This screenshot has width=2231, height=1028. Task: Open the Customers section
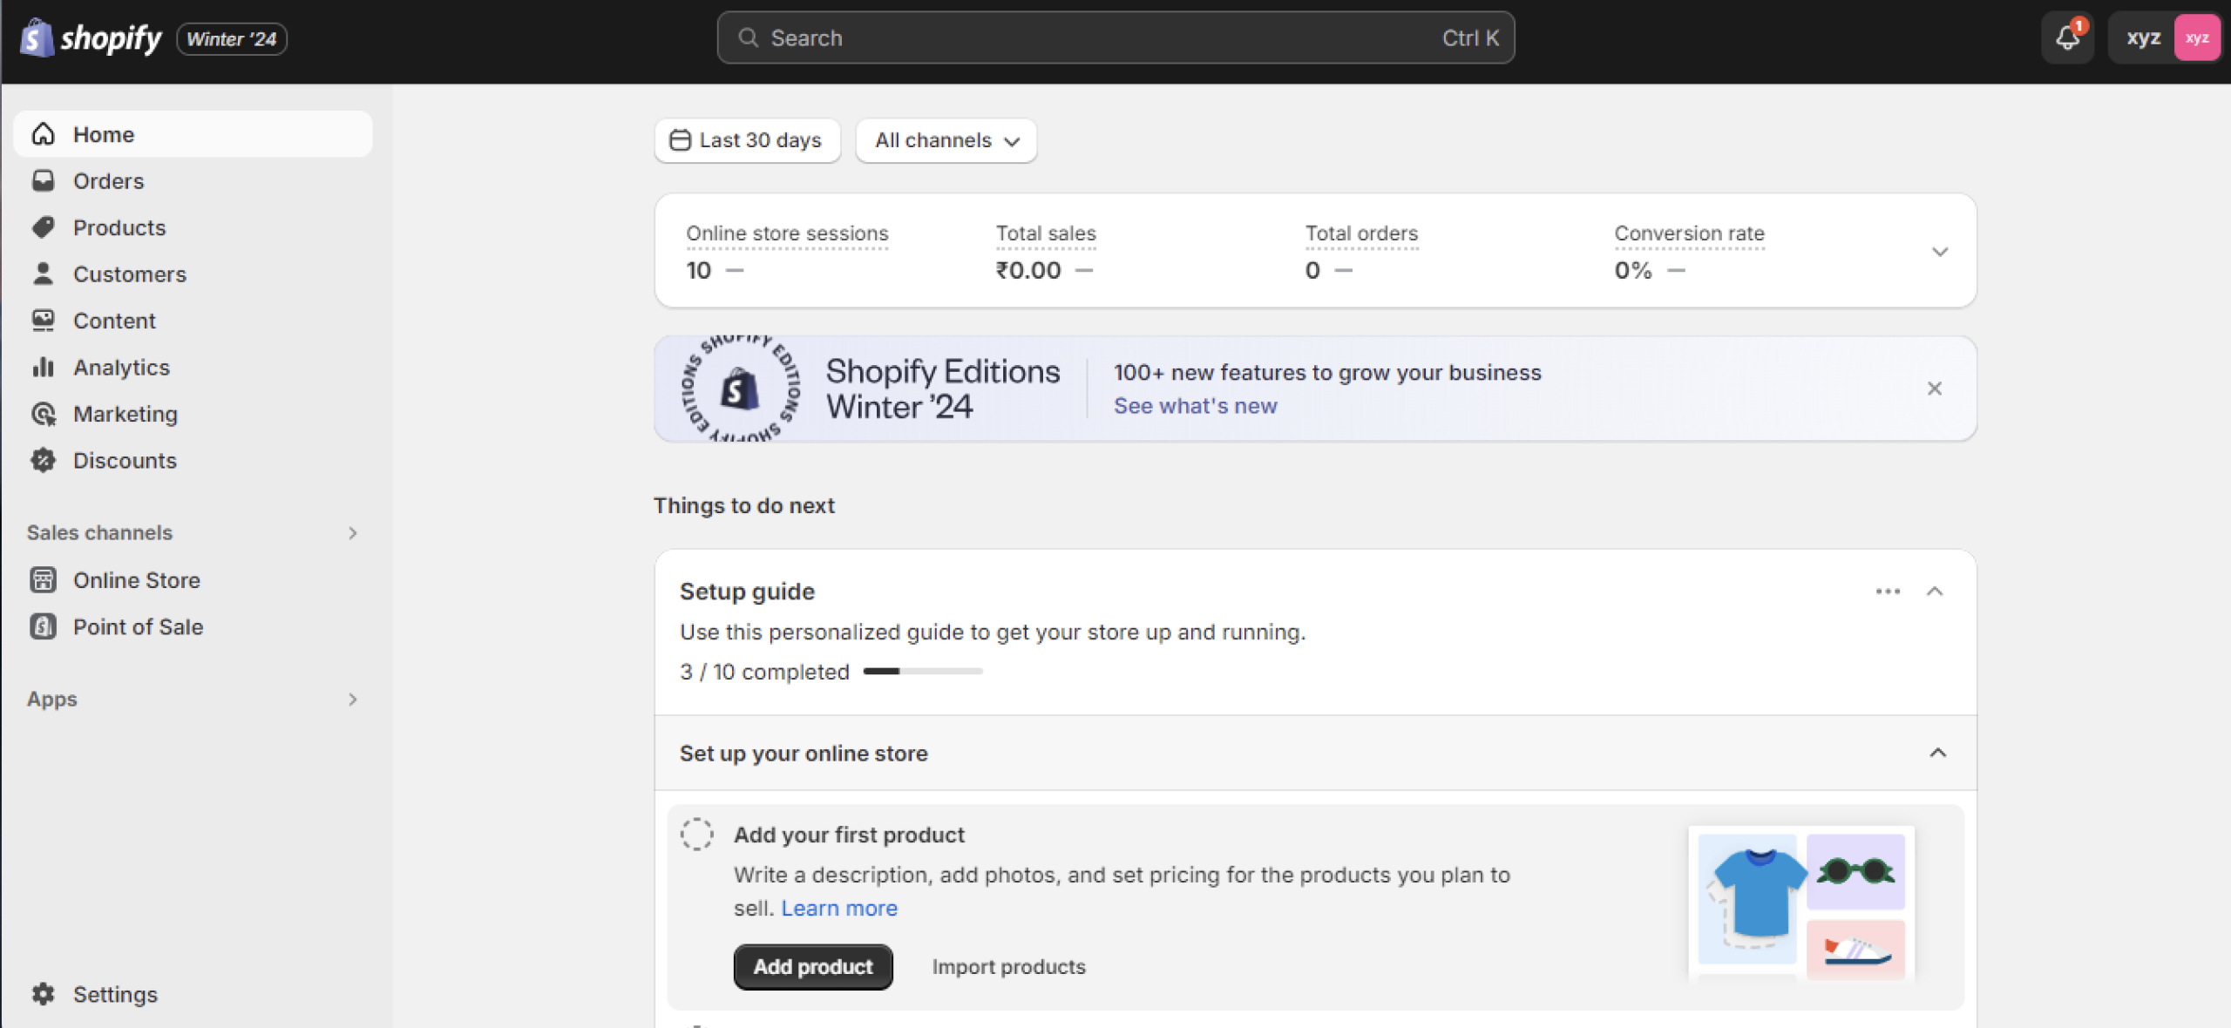(x=193, y=274)
